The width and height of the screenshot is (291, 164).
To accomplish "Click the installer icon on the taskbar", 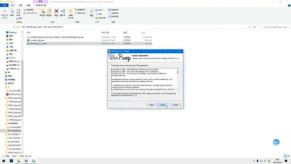I will 34,161.
